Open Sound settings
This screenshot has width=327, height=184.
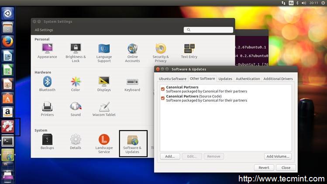click(x=76, y=109)
